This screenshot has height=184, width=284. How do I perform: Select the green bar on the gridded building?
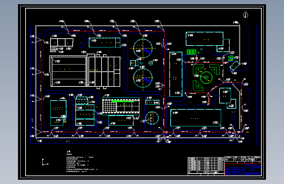tap(123, 101)
